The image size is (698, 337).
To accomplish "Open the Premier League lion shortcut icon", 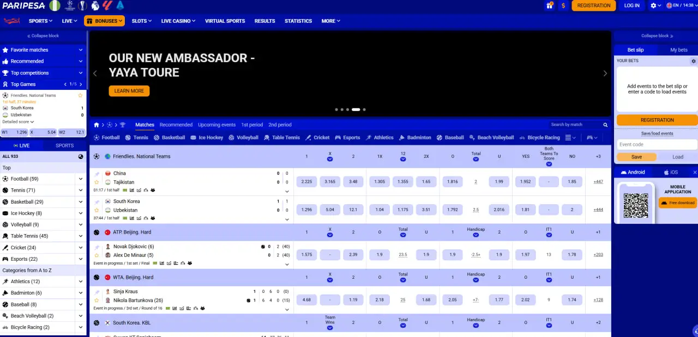I will click(95, 5).
